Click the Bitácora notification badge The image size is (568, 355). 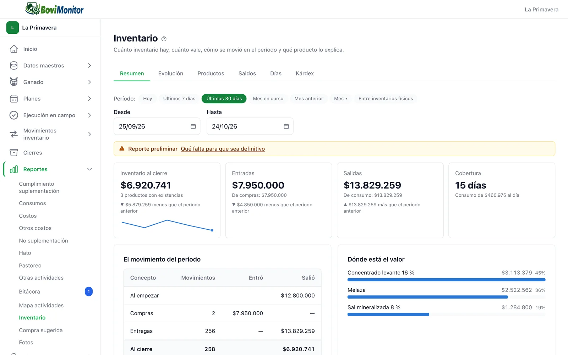point(89,291)
